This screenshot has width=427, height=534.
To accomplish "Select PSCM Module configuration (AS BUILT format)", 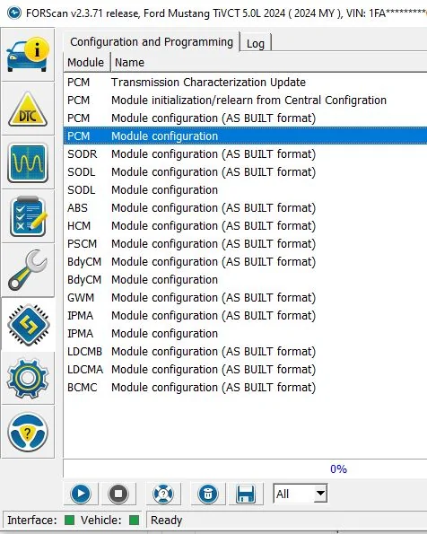I will [245, 244].
